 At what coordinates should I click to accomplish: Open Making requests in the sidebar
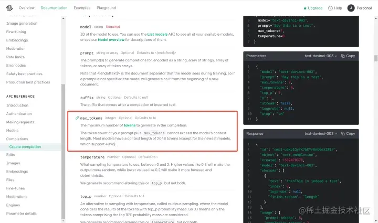[20, 122]
